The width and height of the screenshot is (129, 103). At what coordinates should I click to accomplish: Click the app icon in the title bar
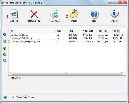[x=3, y=3]
